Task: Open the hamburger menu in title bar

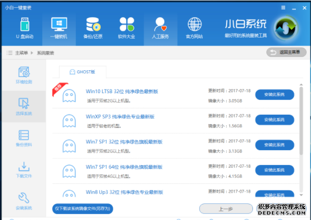Action: 283,7
